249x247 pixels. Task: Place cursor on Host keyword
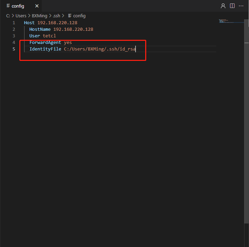(29, 23)
